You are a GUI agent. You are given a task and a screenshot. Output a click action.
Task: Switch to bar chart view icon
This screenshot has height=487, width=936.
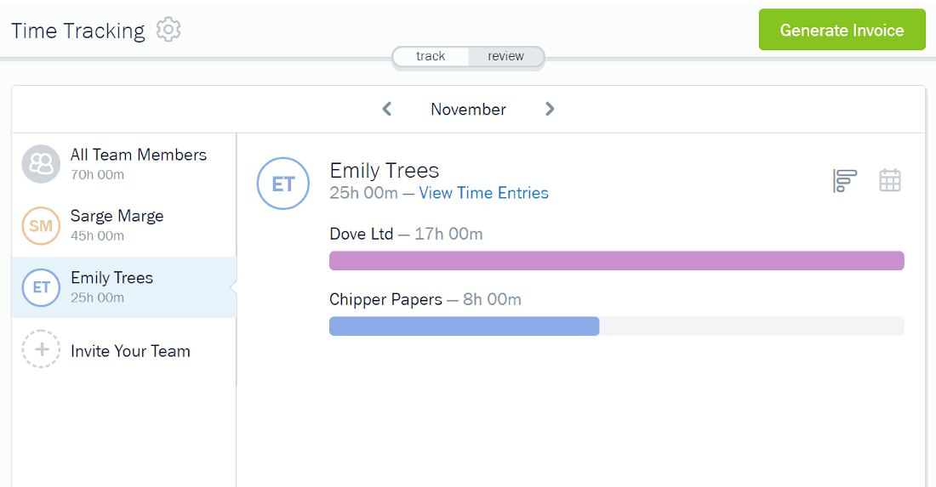(845, 181)
